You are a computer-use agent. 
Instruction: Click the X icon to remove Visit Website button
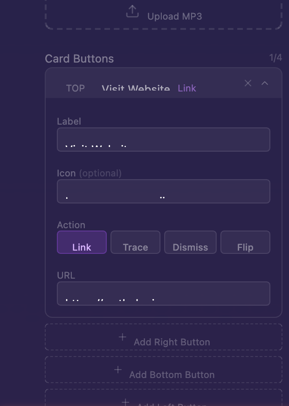tap(248, 83)
